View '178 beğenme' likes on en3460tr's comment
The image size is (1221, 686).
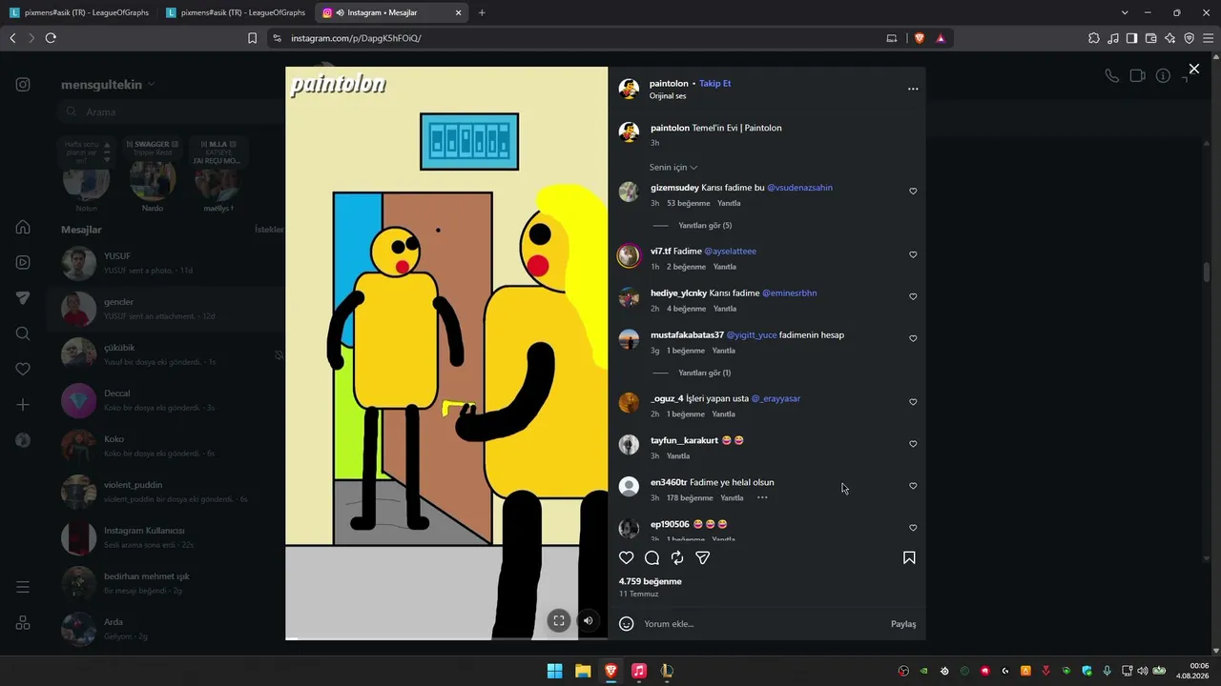click(x=690, y=498)
